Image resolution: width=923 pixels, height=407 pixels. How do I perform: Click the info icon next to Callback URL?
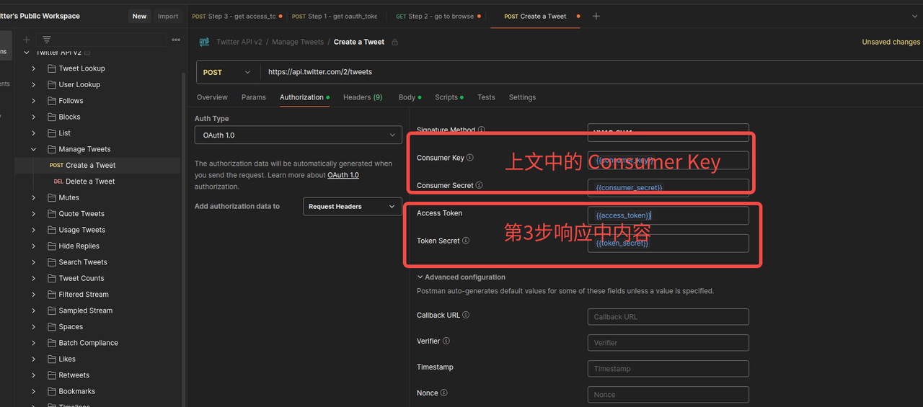pos(466,315)
